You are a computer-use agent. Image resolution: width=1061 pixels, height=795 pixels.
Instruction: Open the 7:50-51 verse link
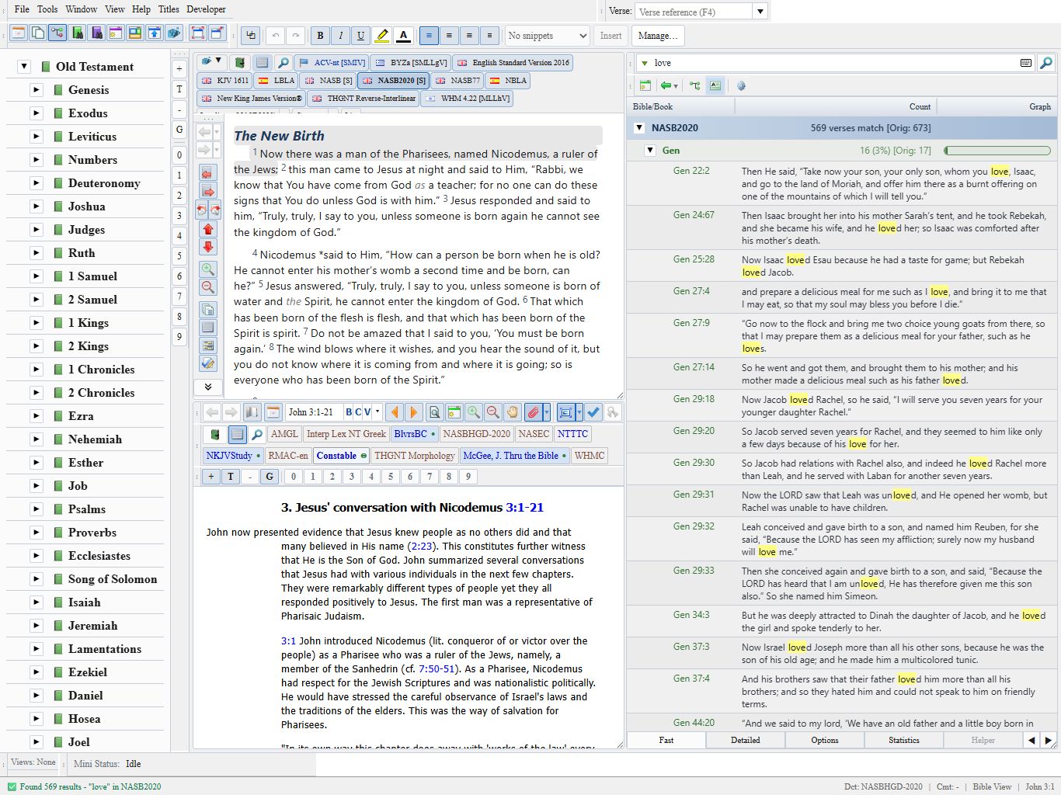[x=437, y=669]
